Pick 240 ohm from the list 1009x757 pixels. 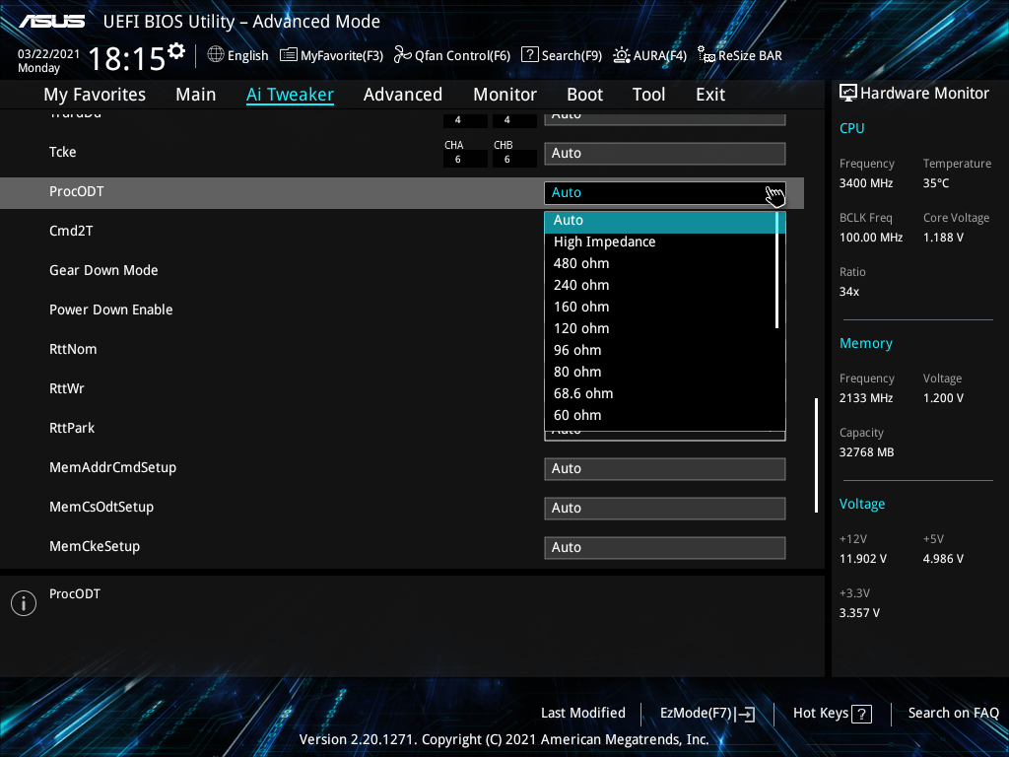click(x=660, y=285)
